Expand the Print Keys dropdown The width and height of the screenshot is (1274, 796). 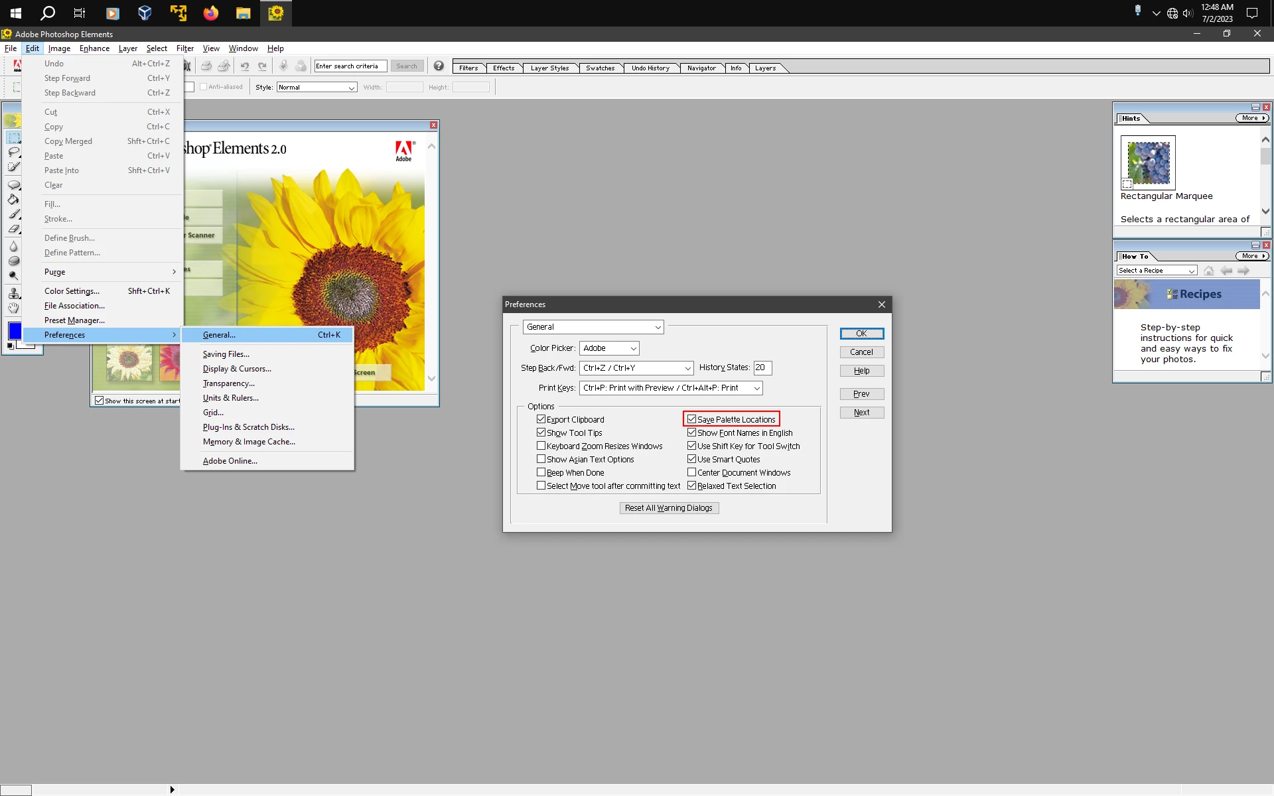(670, 388)
